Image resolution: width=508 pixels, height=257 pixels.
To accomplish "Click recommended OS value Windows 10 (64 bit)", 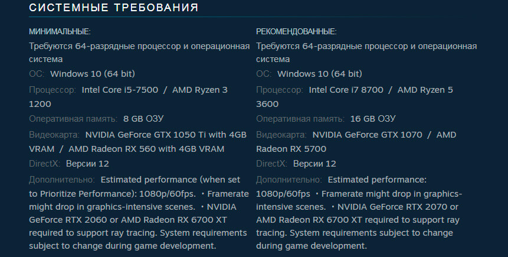I will (x=320, y=74).
